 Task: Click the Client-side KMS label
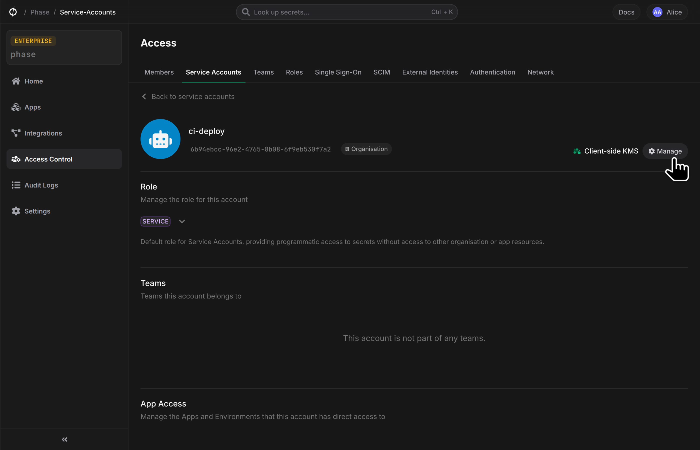pos(611,151)
